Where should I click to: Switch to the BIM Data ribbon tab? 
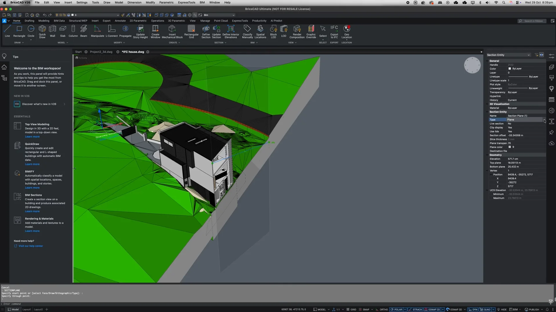59,21
